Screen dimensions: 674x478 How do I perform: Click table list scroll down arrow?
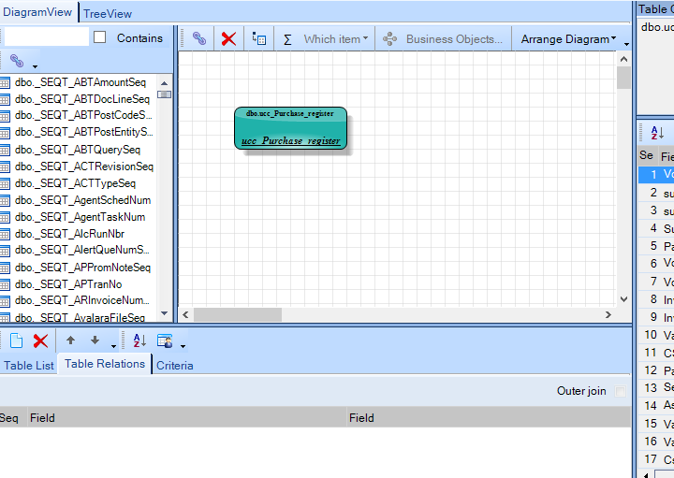click(164, 313)
